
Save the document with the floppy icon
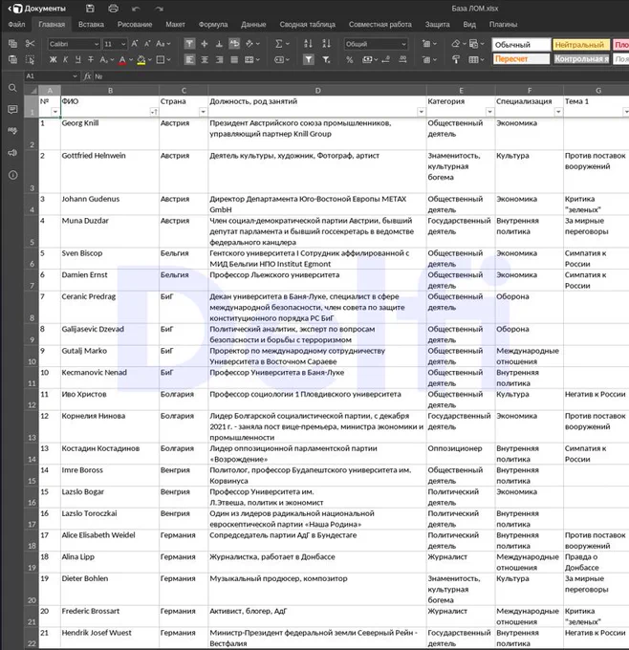click(90, 9)
